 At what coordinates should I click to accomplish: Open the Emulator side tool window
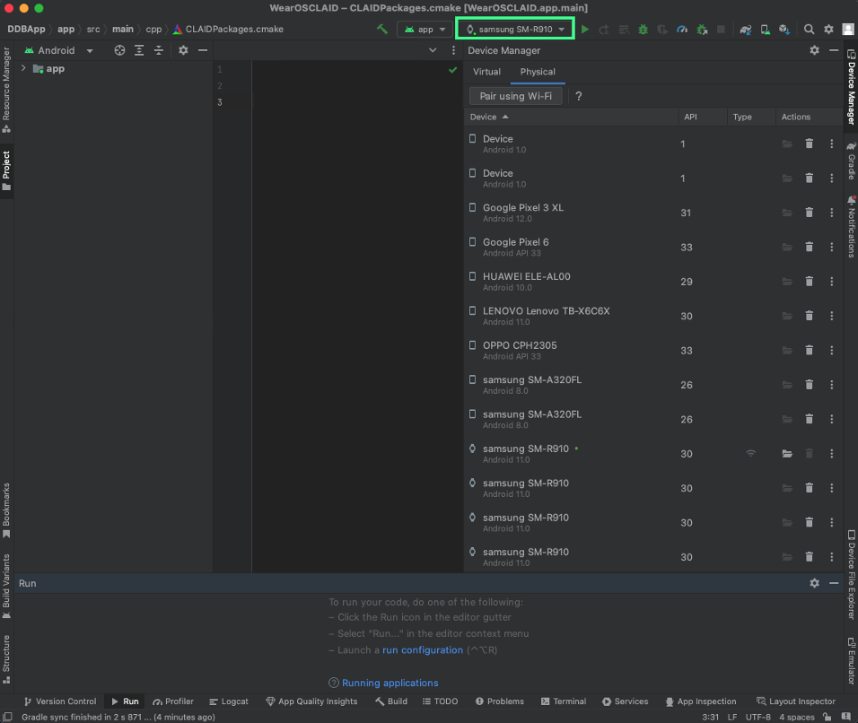[852, 660]
